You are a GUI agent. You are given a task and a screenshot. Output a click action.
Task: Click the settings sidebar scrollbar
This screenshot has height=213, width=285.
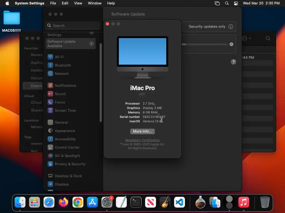101,82
